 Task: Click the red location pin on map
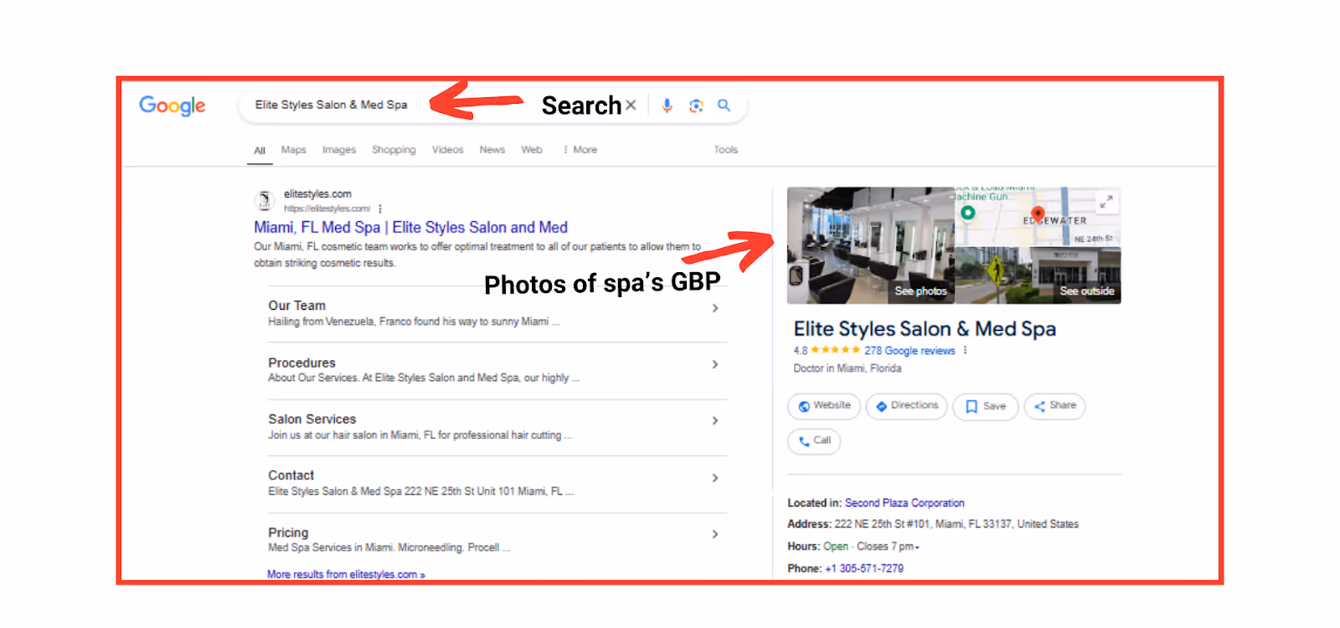(x=1038, y=214)
